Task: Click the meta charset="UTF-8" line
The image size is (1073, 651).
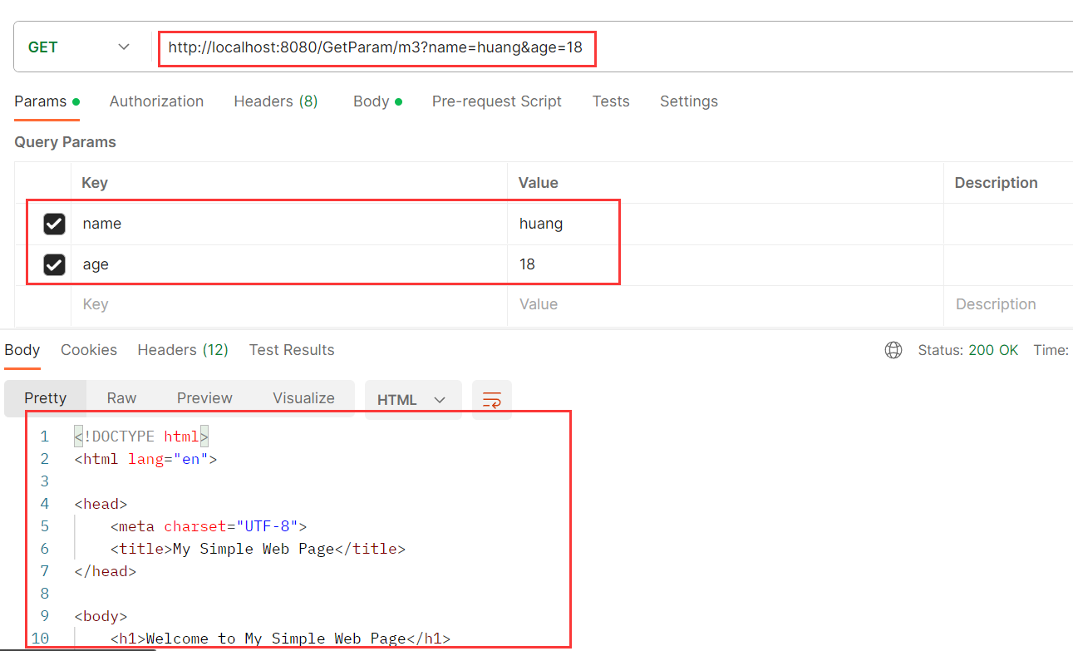Action: click(x=209, y=526)
